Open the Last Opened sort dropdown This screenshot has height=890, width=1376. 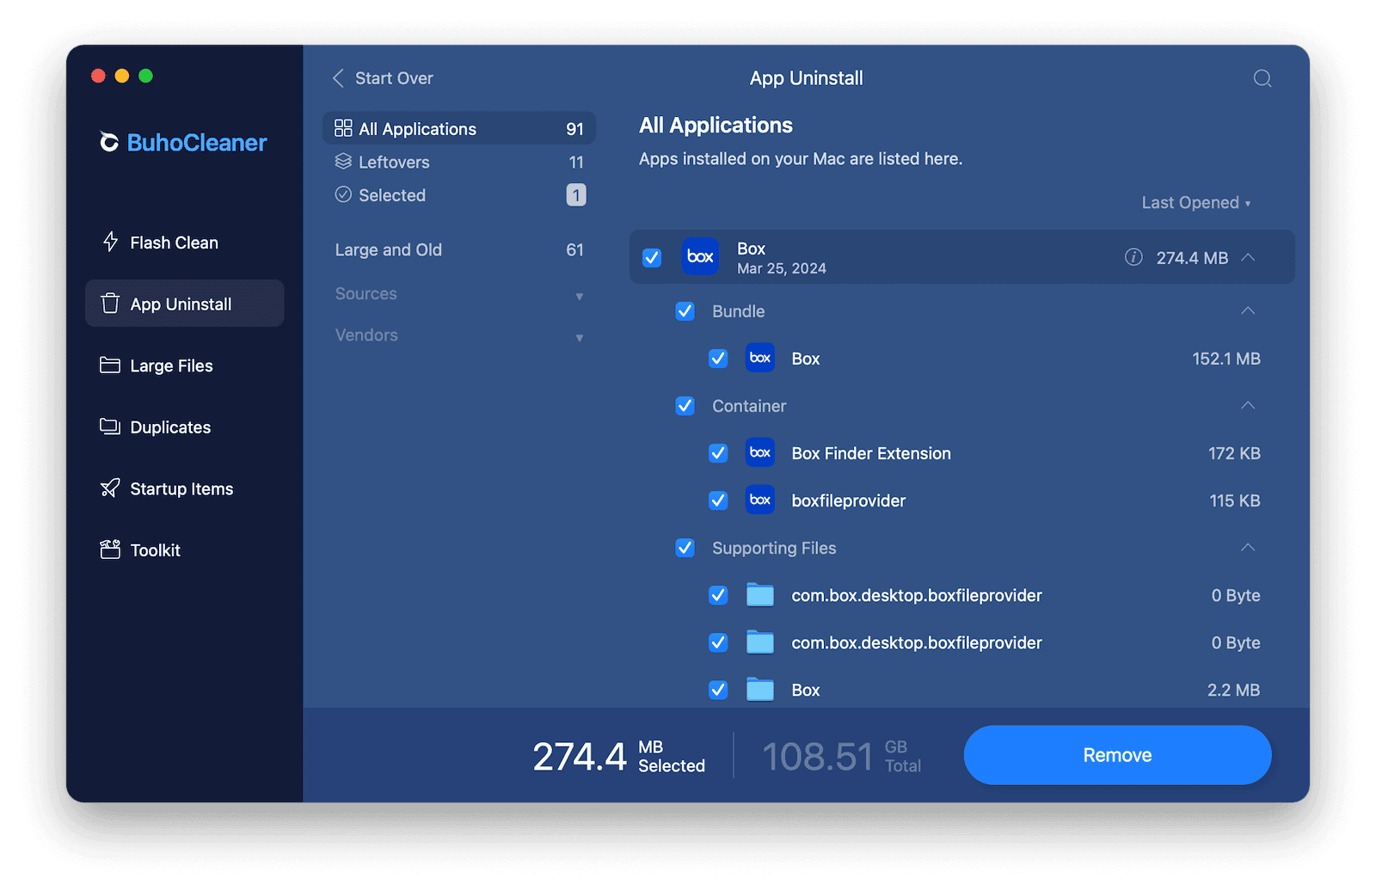click(1195, 203)
